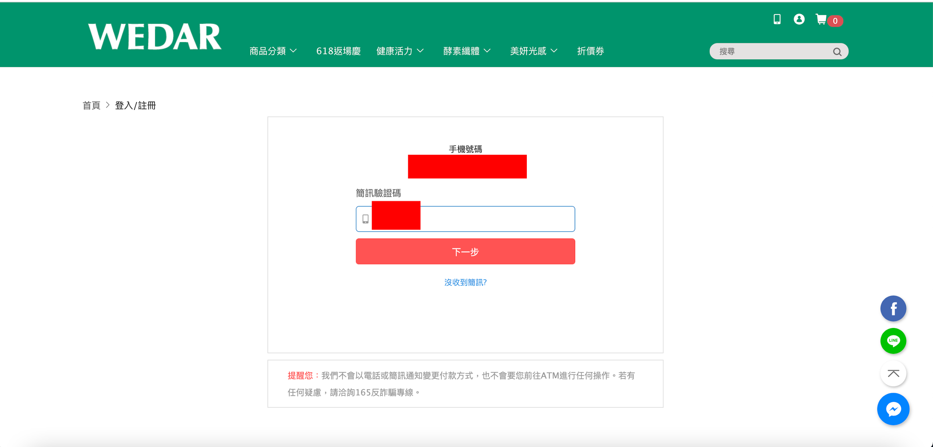
Task: Open the 折價券 menu item
Action: coord(591,51)
